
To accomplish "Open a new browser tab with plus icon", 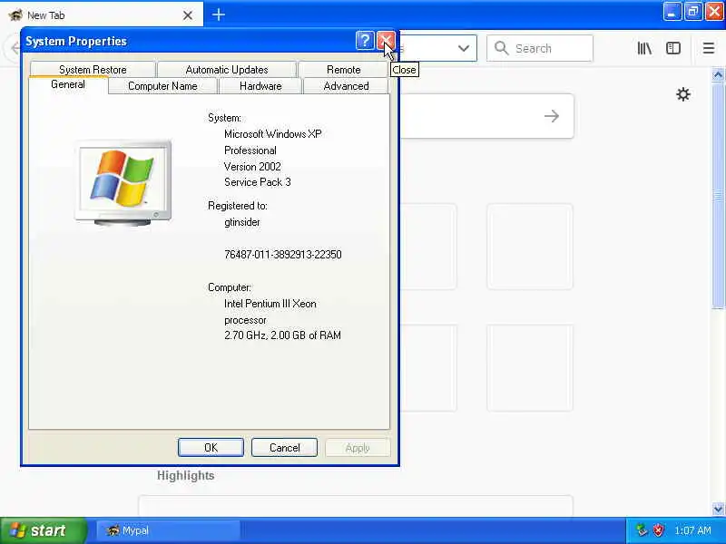I will pyautogui.click(x=219, y=15).
